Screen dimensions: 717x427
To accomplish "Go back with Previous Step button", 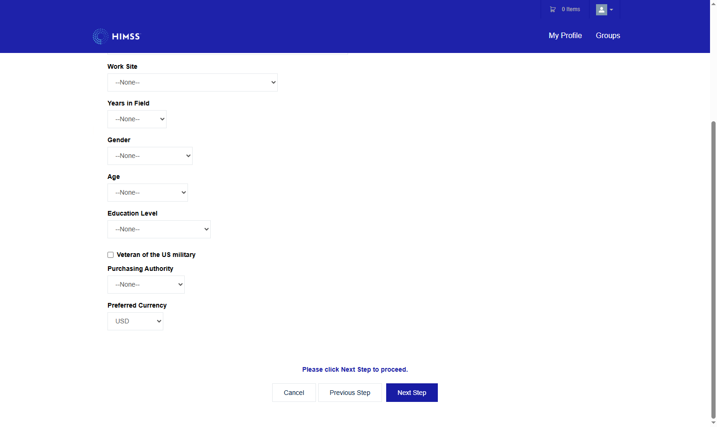I will (350, 393).
